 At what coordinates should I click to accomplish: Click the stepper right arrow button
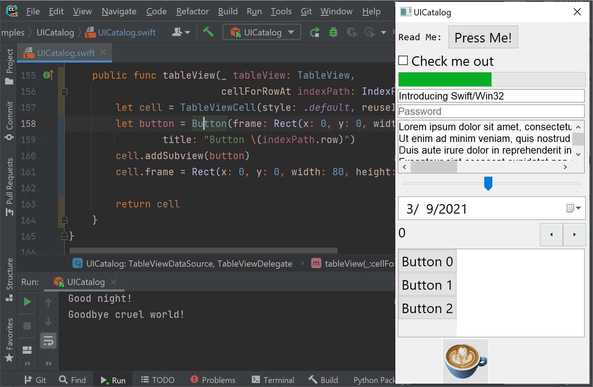pyautogui.click(x=574, y=234)
